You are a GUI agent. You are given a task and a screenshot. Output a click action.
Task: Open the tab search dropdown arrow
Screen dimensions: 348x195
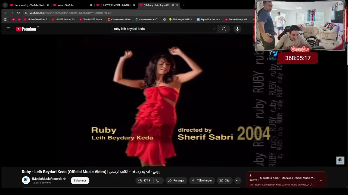click(5, 5)
